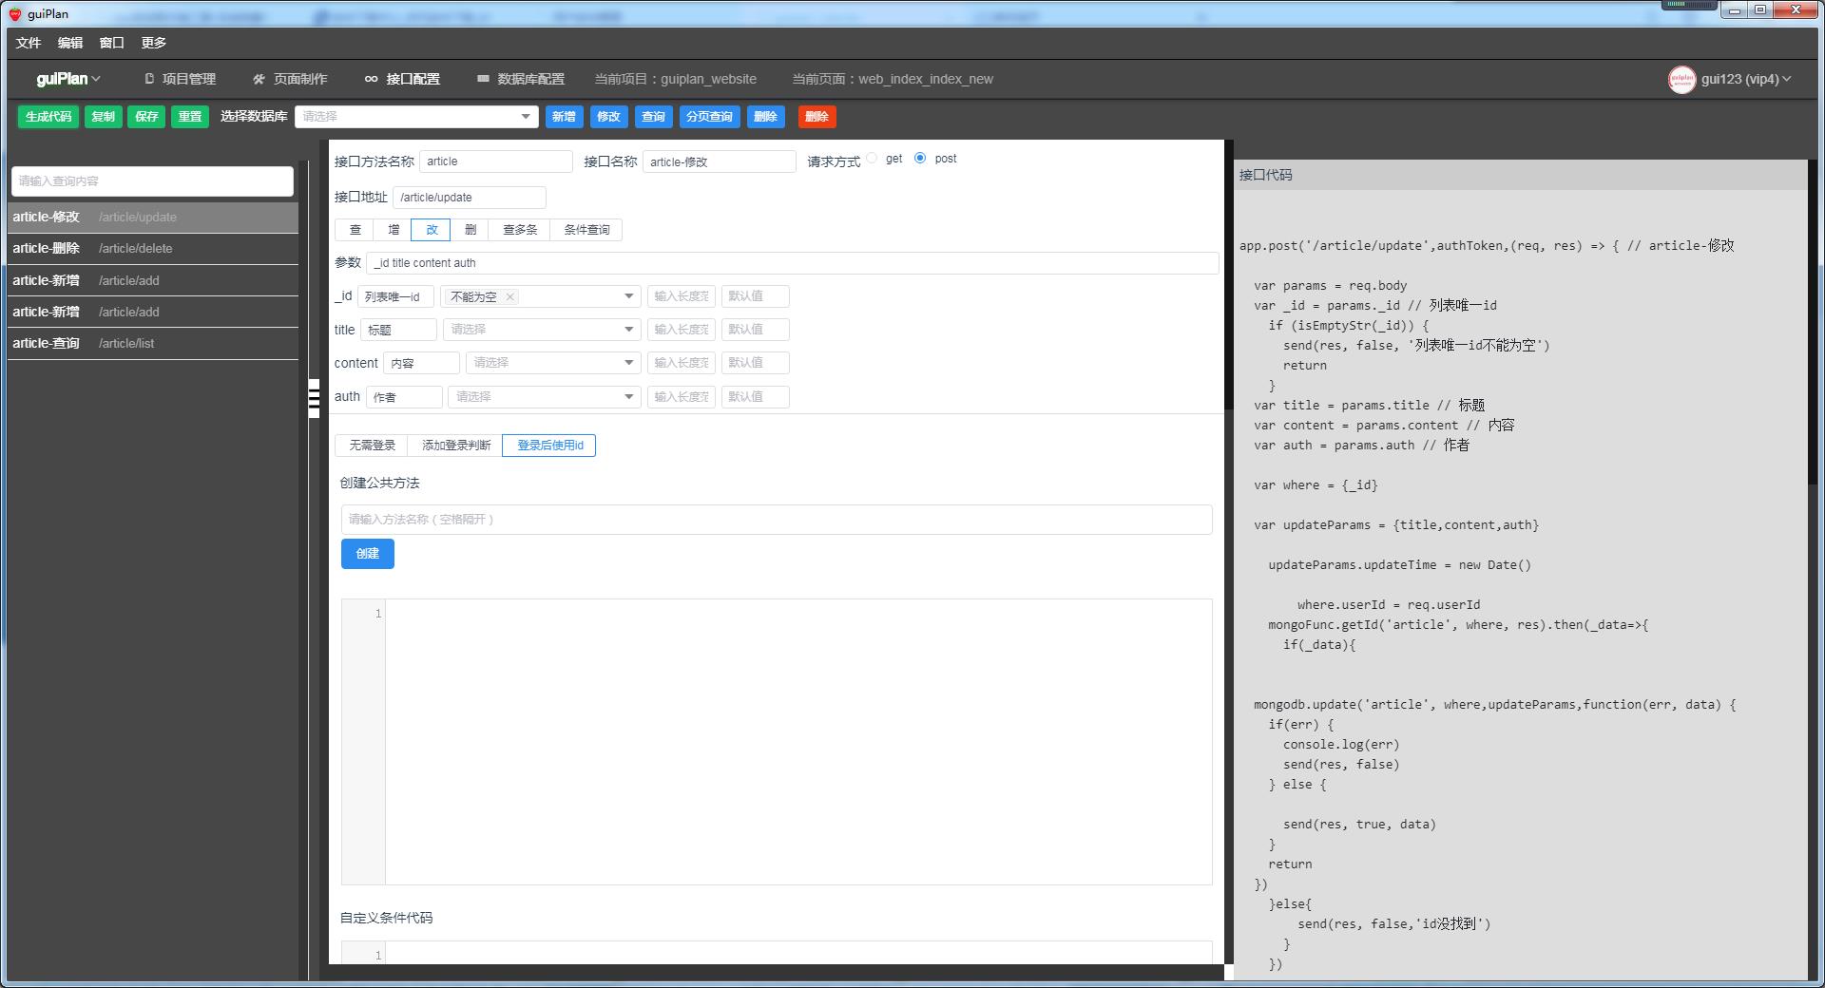Screen dimensions: 1825x988
Task: Select the post request method radio
Action: (920, 159)
